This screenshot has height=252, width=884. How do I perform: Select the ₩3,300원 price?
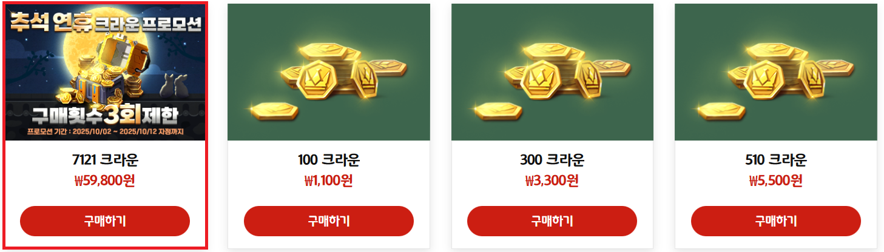pos(552,181)
